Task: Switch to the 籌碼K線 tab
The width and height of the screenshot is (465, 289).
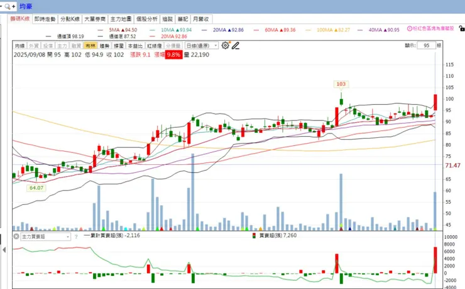Action: click(20, 19)
